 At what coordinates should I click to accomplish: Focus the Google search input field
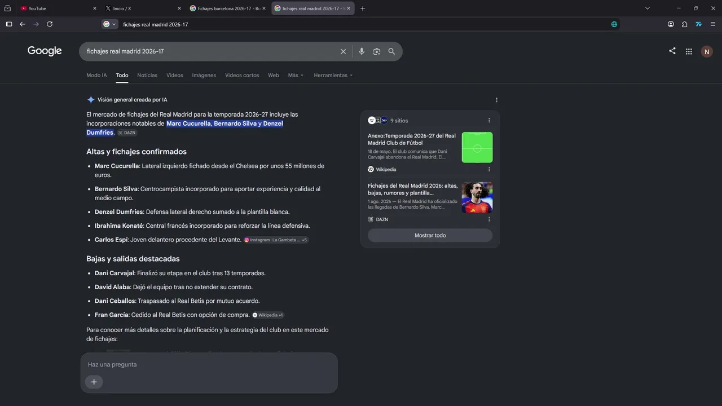pos(209,51)
